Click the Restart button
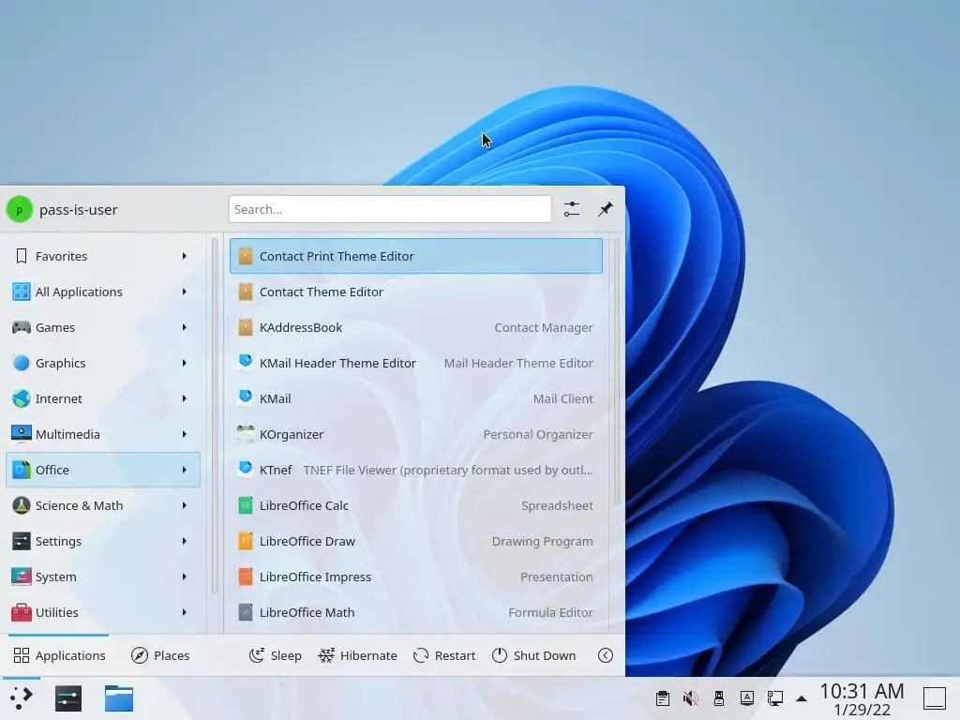 [x=444, y=655]
